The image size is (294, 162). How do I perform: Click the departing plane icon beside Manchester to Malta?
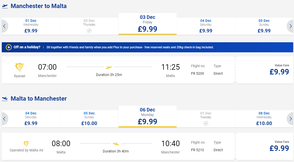(x=5, y=6)
